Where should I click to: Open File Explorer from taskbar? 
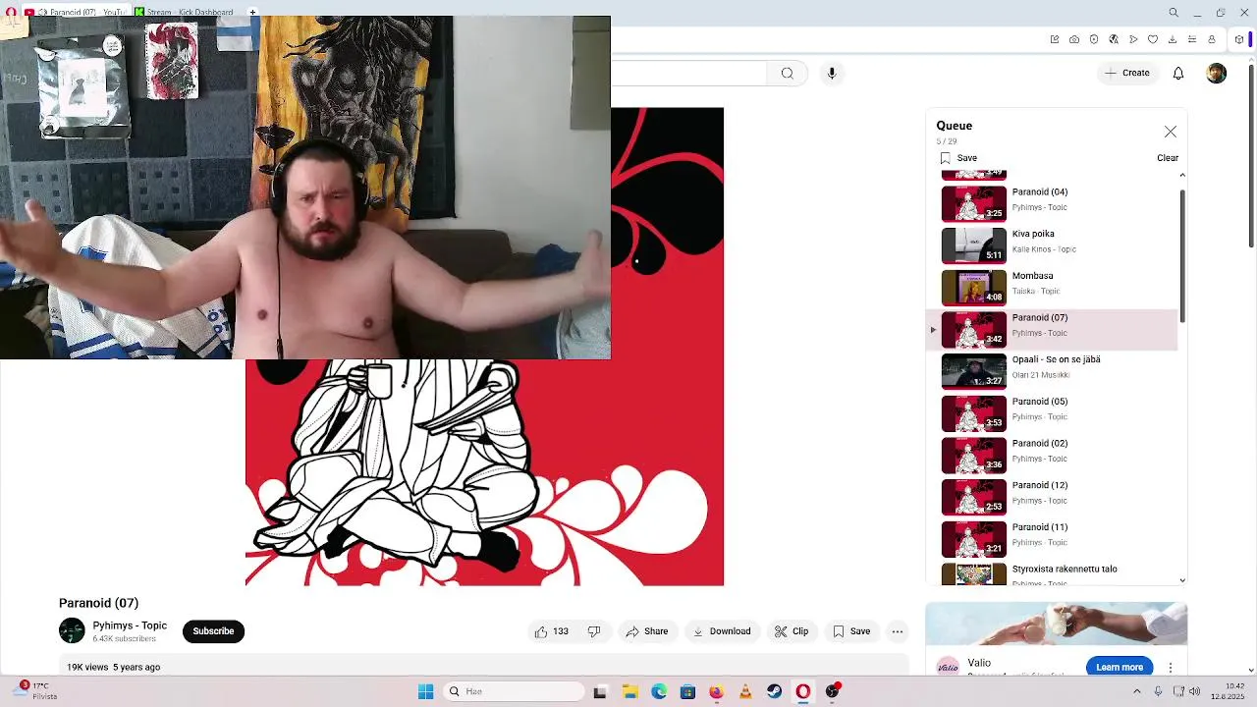(x=629, y=691)
